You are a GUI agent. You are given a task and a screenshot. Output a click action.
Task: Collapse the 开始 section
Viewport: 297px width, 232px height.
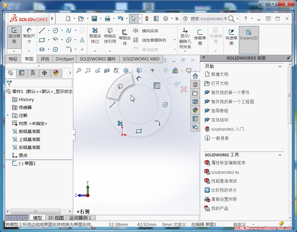coord(280,66)
